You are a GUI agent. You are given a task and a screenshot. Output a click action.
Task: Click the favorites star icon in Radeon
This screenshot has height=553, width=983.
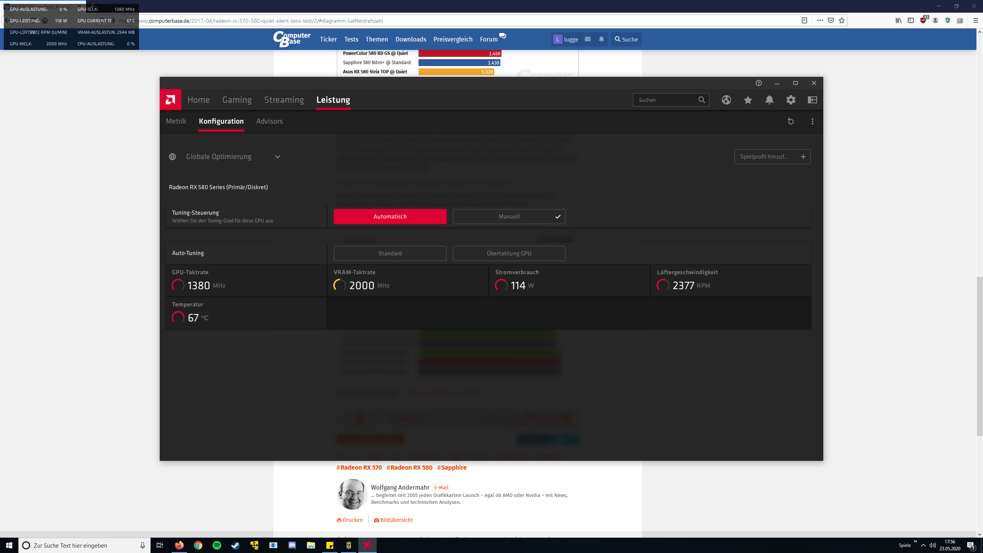pos(748,100)
